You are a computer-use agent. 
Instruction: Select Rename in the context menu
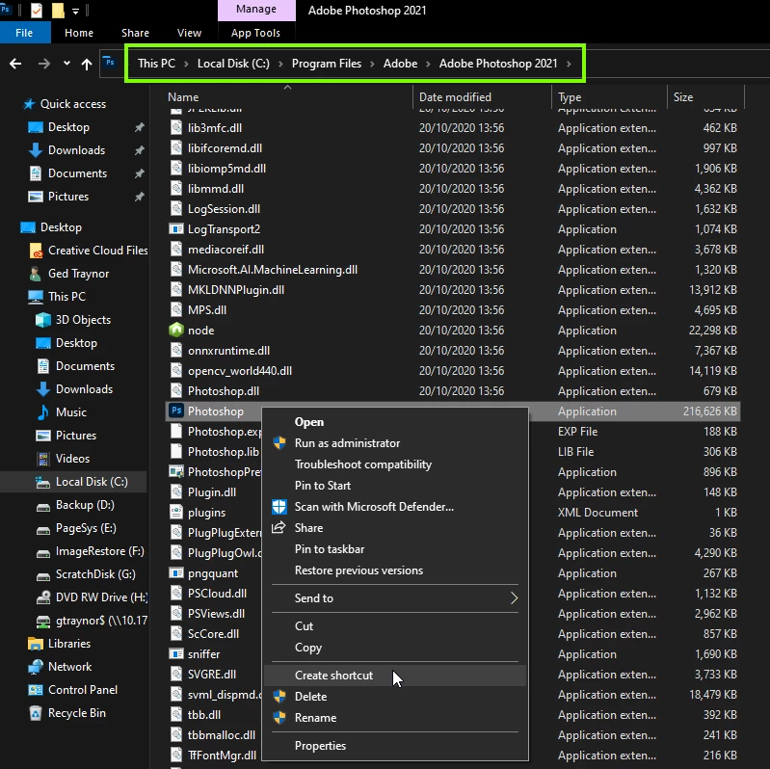pyautogui.click(x=395, y=717)
